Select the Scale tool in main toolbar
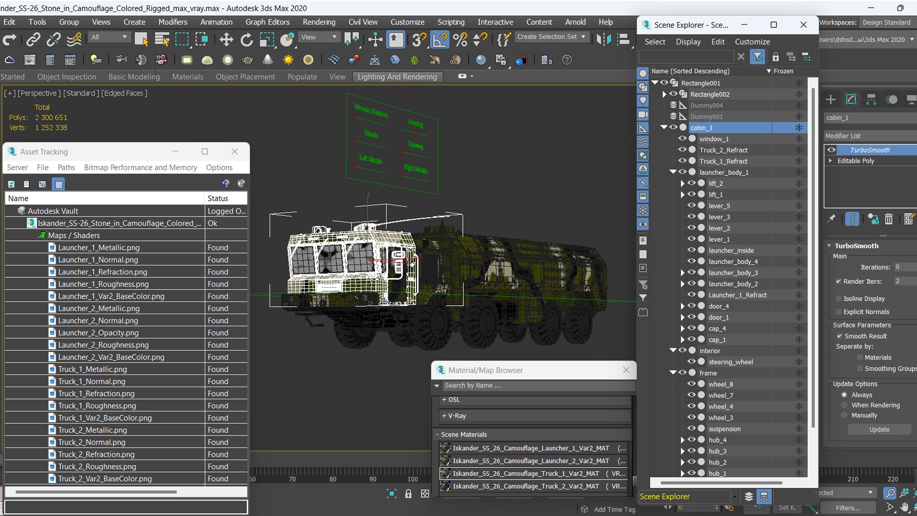The height and width of the screenshot is (516, 917). [267, 40]
